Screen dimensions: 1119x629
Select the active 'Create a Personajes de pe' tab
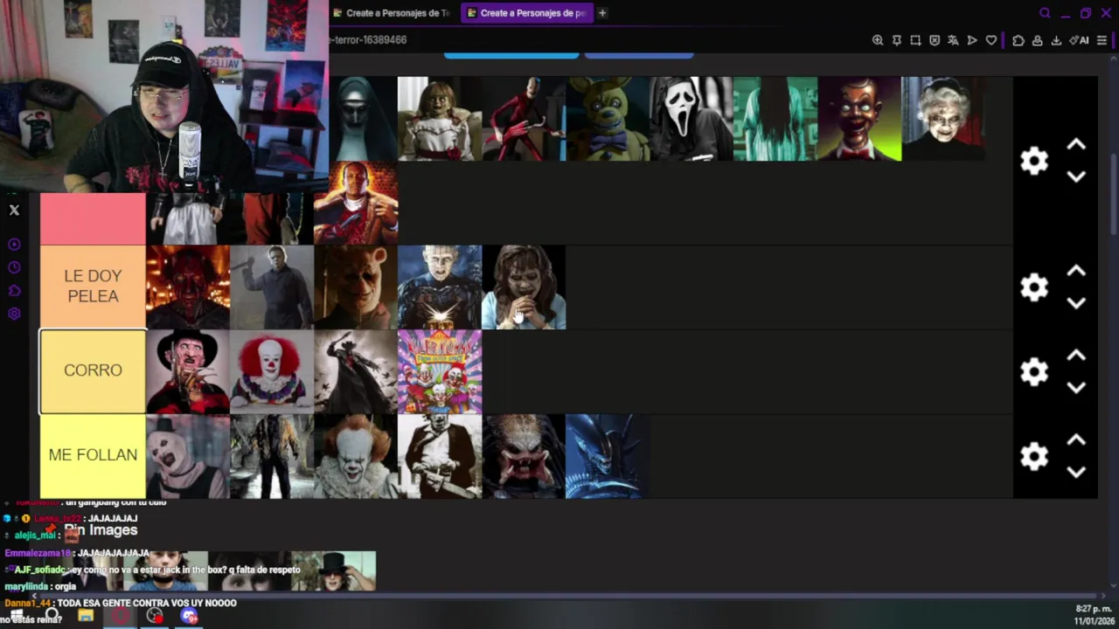526,13
